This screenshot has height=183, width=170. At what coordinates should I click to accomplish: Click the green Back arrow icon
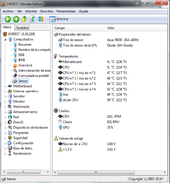pyautogui.click(x=8, y=19)
